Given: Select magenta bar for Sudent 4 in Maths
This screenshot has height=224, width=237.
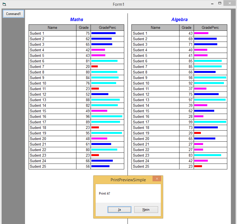Looking at the screenshot, I should coord(98,50).
